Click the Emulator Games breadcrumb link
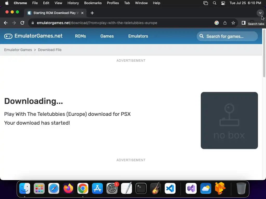Screen dimensions: 266x199 (18, 50)
